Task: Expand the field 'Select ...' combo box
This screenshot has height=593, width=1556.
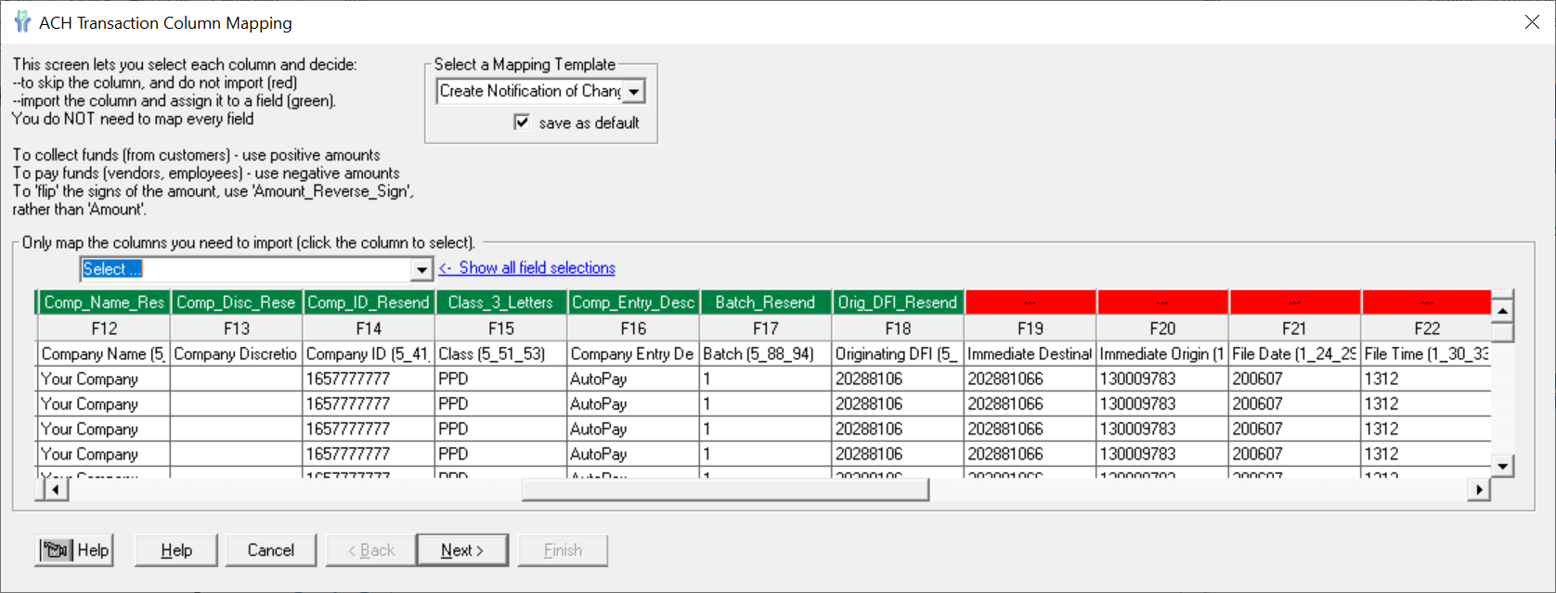Action: tap(421, 269)
